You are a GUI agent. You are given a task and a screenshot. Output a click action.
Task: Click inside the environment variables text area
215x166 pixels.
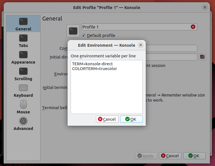point(106,90)
